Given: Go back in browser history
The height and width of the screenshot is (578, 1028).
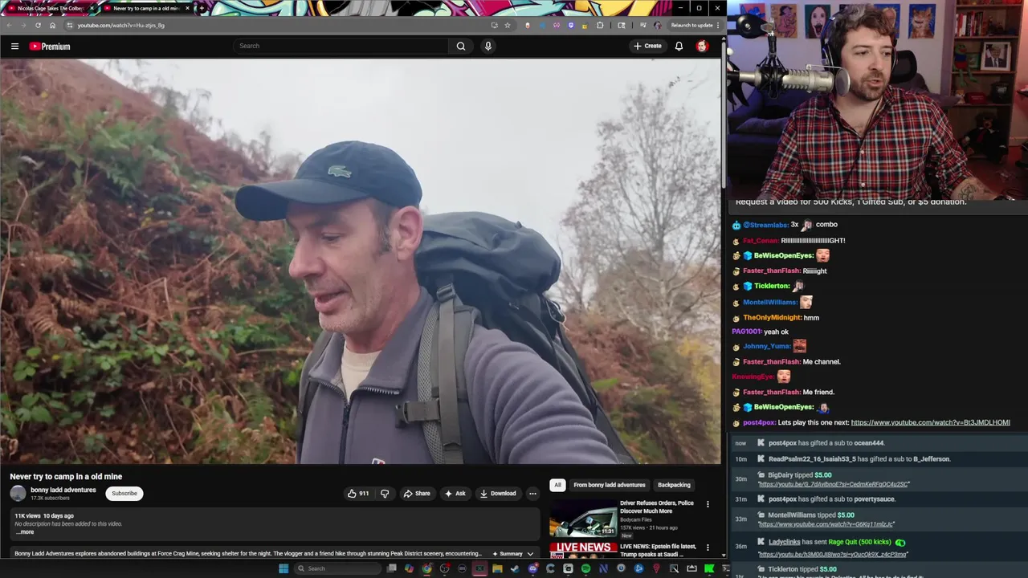Looking at the screenshot, I should pyautogui.click(x=9, y=25).
